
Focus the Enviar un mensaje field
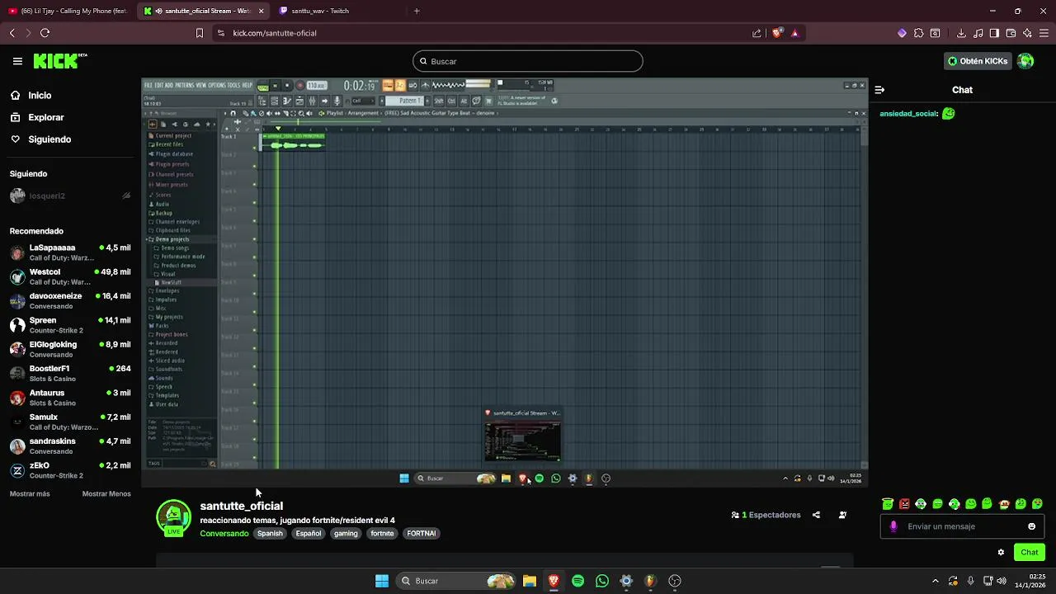click(962, 526)
